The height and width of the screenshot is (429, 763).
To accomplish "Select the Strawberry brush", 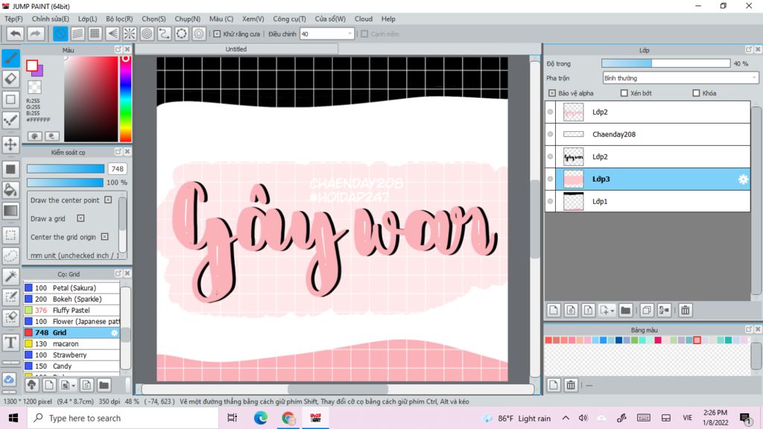I will click(x=72, y=355).
